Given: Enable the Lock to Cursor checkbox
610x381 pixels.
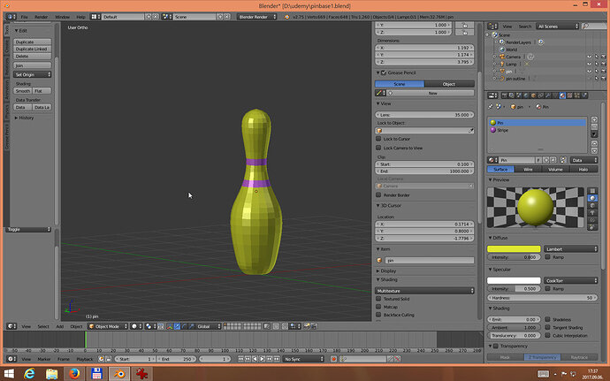Looking at the screenshot, I should pyautogui.click(x=378, y=139).
